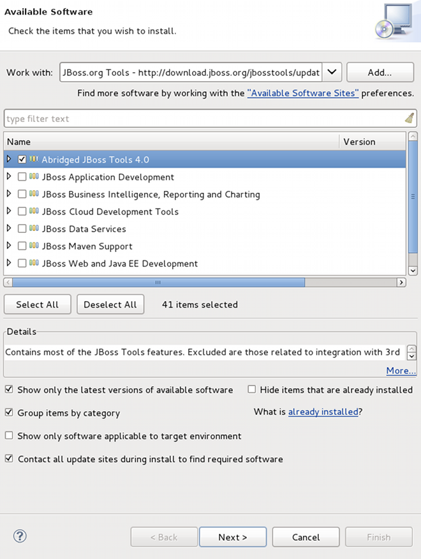
Task: Expand the JBoss Cloud Development Tools node
Action: (9, 211)
